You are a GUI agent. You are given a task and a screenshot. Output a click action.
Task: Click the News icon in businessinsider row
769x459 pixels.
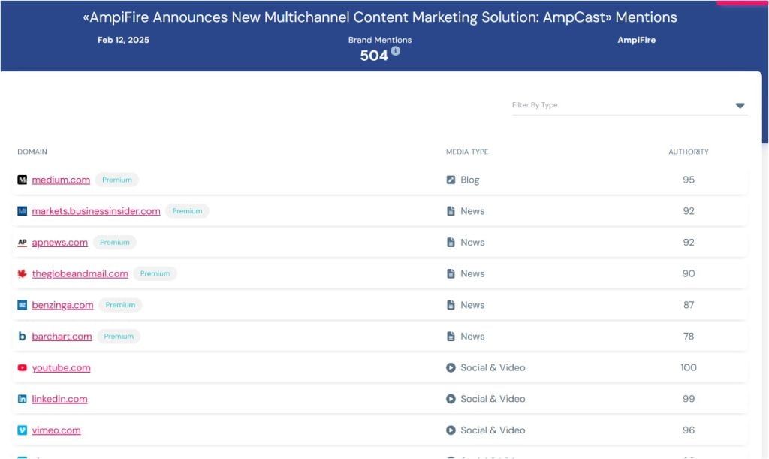tap(451, 211)
